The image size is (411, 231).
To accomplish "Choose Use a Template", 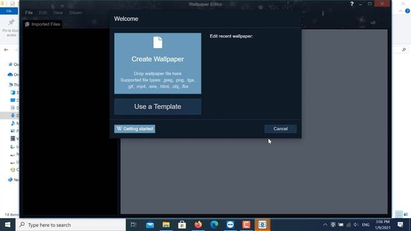I will click(157, 107).
